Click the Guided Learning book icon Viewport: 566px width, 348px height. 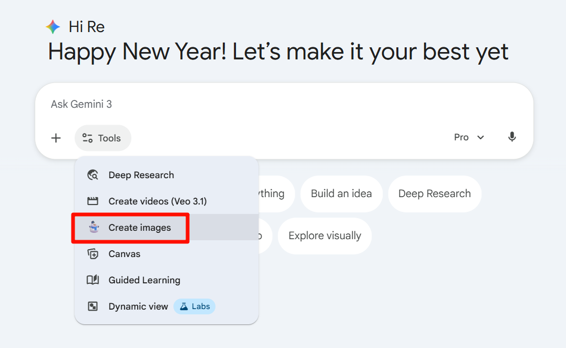click(93, 280)
